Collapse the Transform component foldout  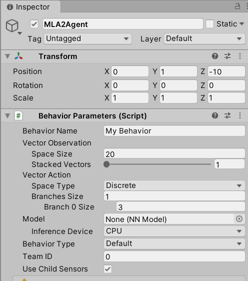(x=7, y=56)
